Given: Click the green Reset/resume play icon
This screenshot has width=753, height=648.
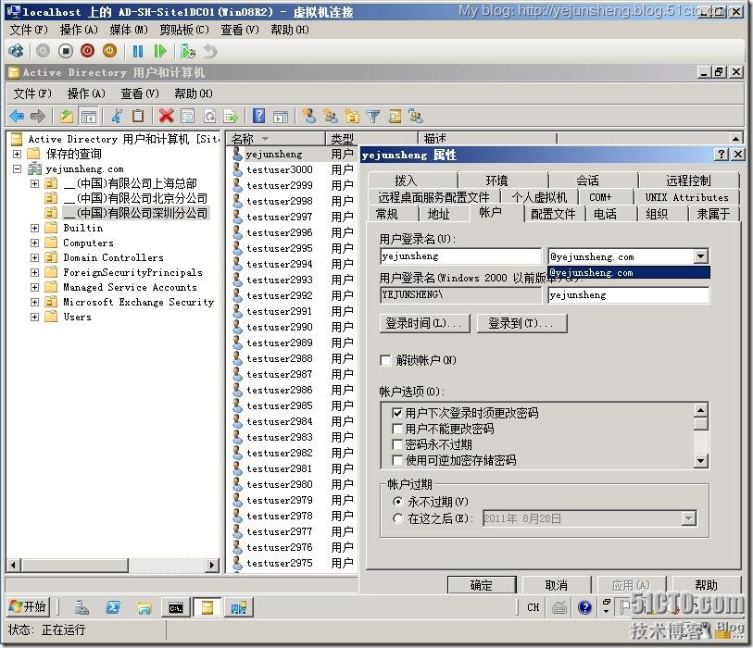Looking at the screenshot, I should 160,51.
